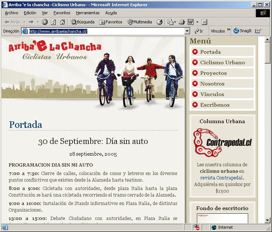Open the Ayuda menu
Image resolution: width=272 pixels, height=232 pixels.
pos(111,13)
